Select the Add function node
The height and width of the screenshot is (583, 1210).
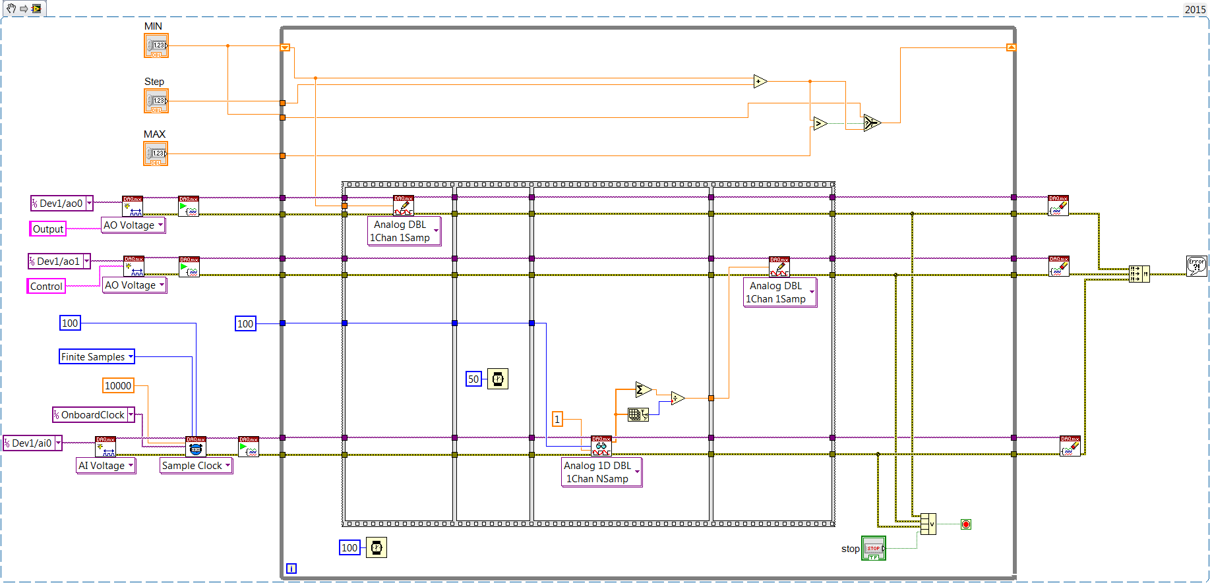pyautogui.click(x=760, y=81)
